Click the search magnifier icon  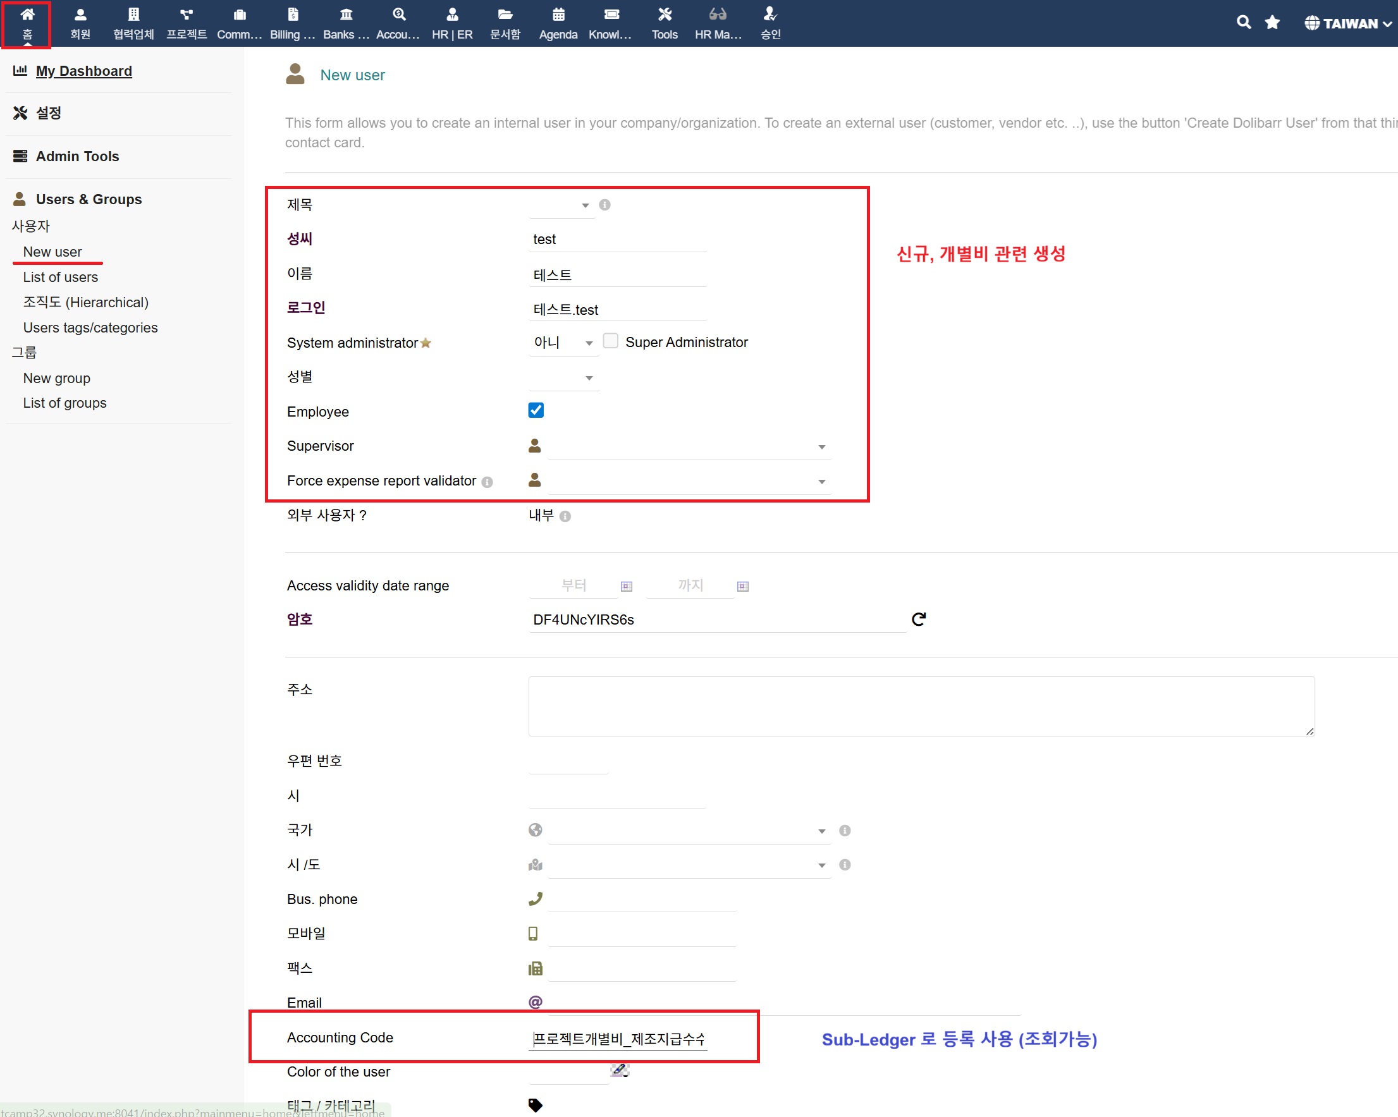coord(1242,23)
